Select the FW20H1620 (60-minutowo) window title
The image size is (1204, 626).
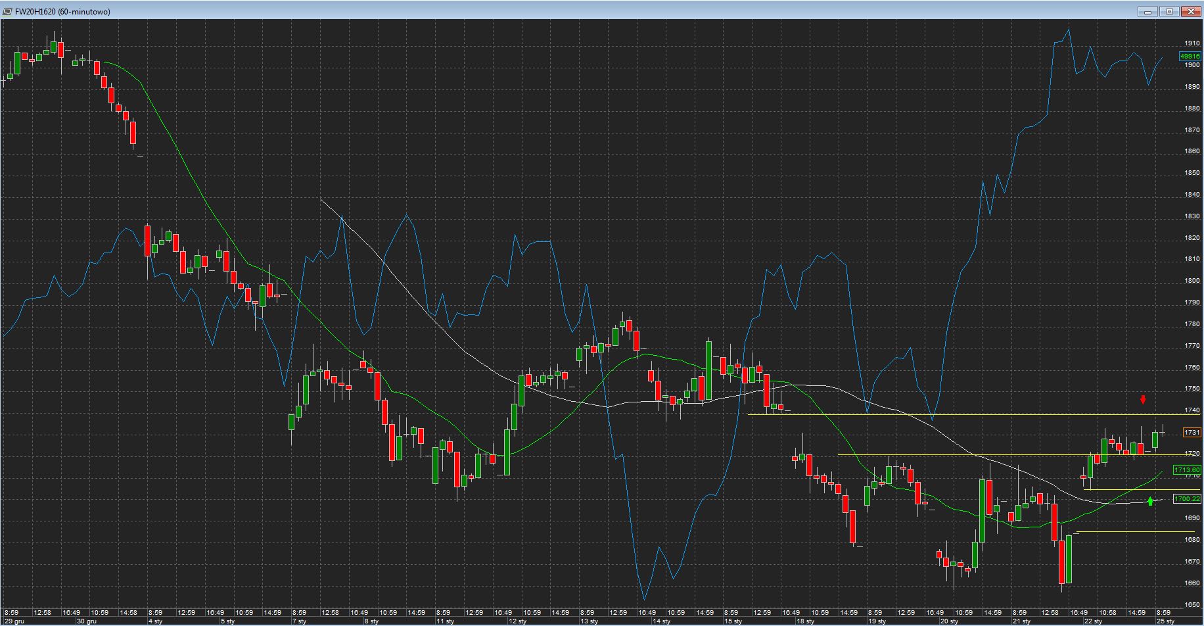click(62, 11)
